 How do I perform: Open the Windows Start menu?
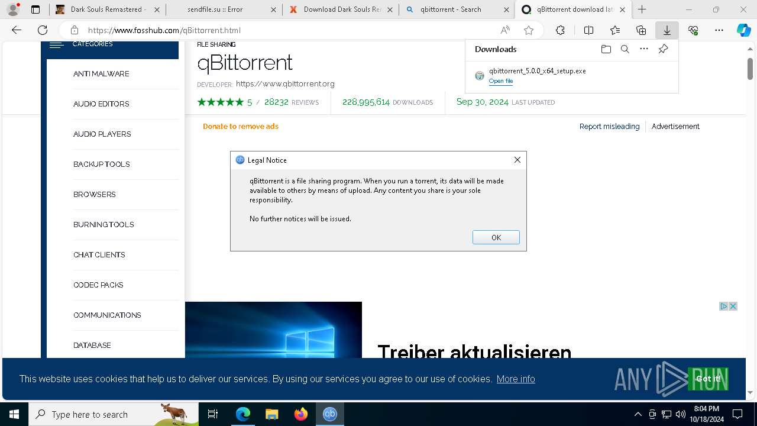tap(14, 414)
